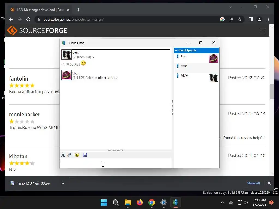The image size is (279, 209).
Task: View site information lock icon
Action: pyautogui.click(x=39, y=19)
